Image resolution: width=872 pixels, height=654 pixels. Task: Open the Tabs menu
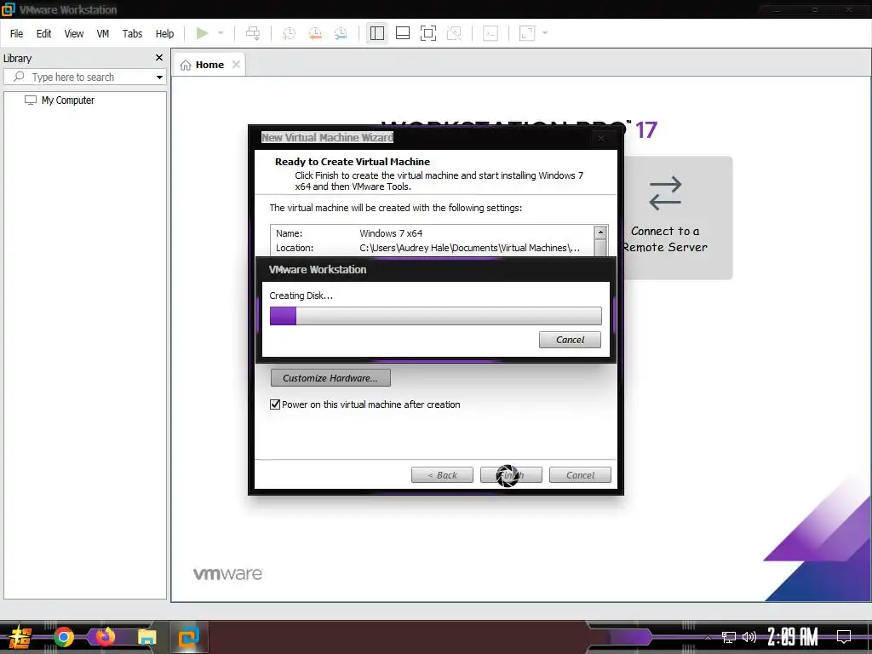[132, 34]
